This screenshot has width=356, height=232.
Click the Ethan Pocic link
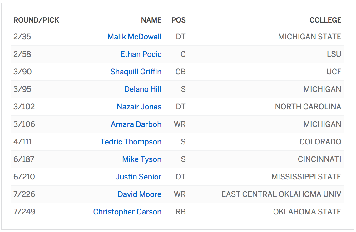[141, 54]
